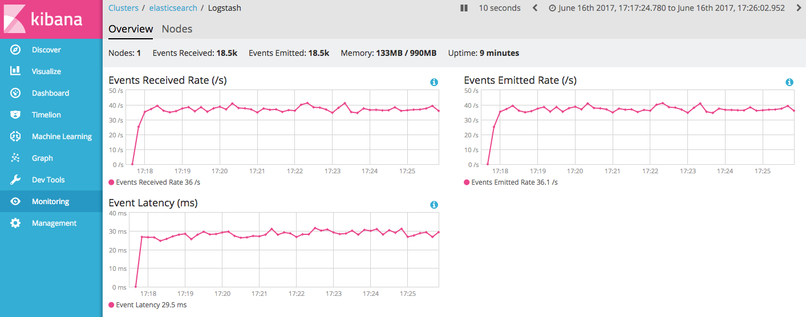Image resolution: width=806 pixels, height=317 pixels.
Task: Click 'Events Received Rate (/s)' chart title
Action: click(168, 80)
